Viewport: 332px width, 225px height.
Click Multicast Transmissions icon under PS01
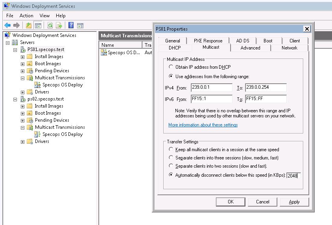[x=30, y=78]
